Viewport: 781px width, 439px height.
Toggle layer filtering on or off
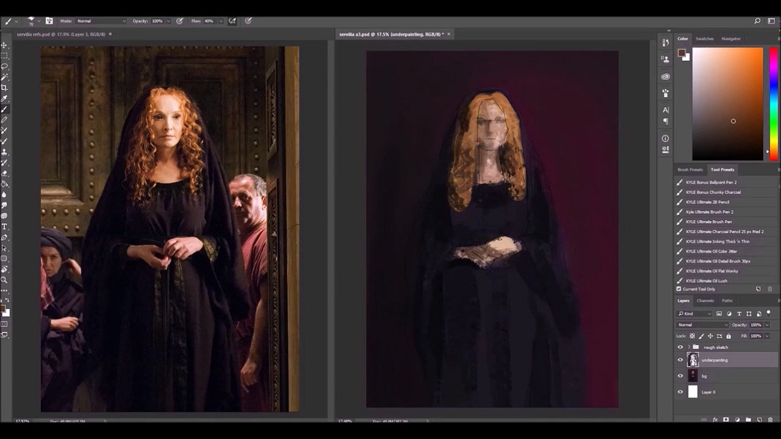(769, 313)
